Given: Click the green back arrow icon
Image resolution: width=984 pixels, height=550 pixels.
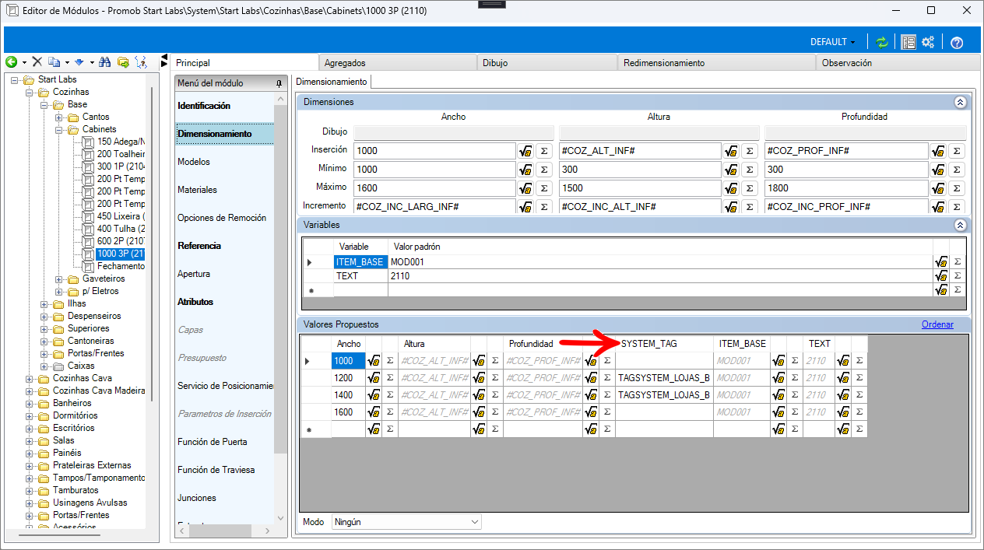Looking at the screenshot, I should (x=11, y=62).
